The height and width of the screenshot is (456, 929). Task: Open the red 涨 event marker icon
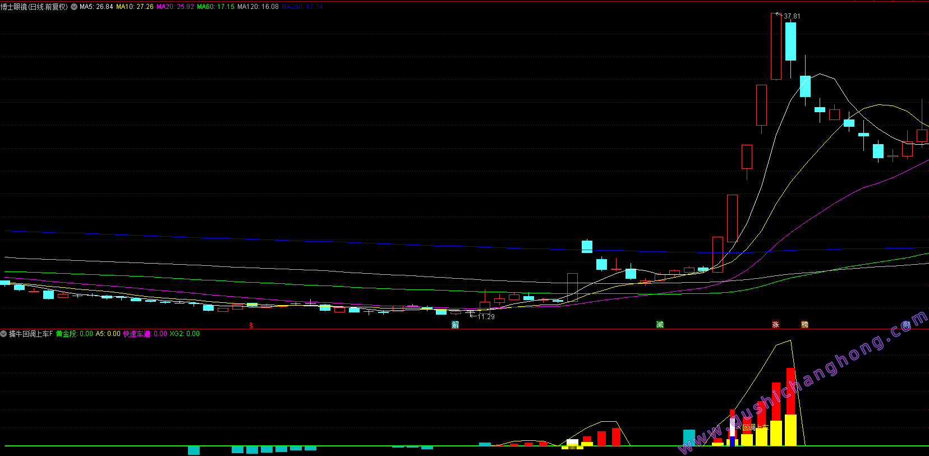point(776,325)
